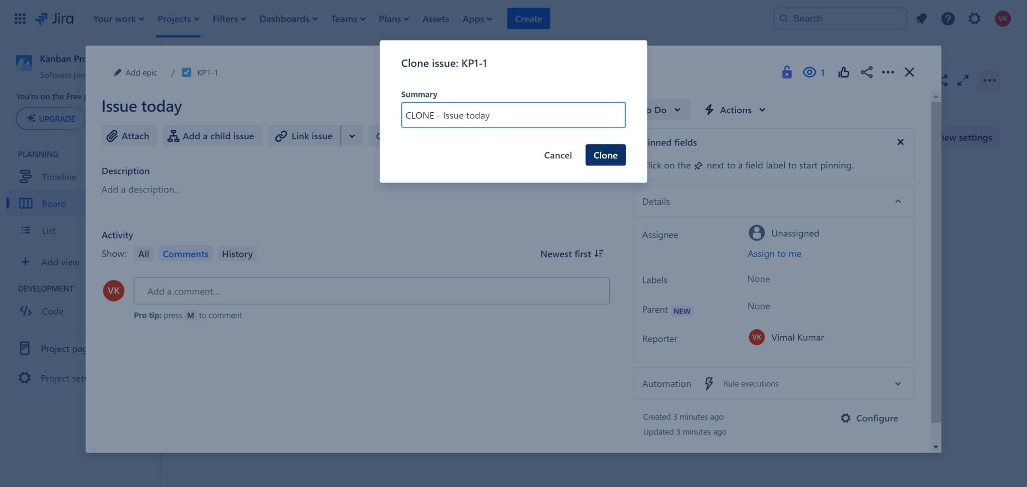Click the Assign to me link
Viewport: 1027px width, 487px height.
[774, 254]
